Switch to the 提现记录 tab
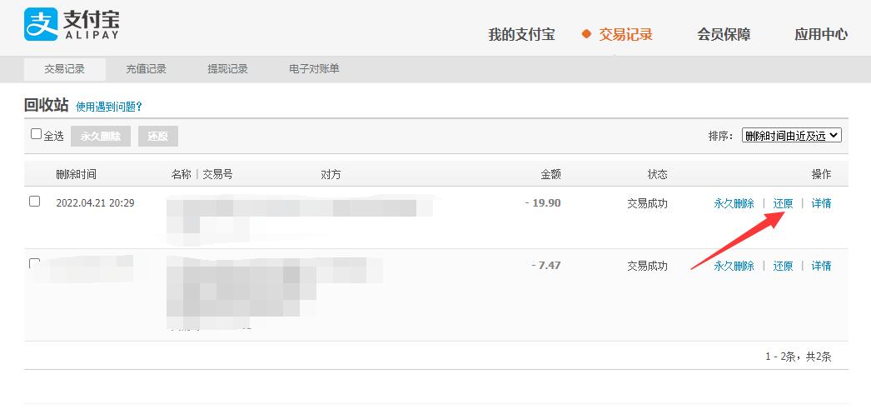The image size is (871, 409). point(228,69)
